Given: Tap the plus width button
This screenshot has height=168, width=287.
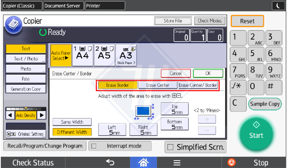Looking at the screenshot, I should pos(207,119).
